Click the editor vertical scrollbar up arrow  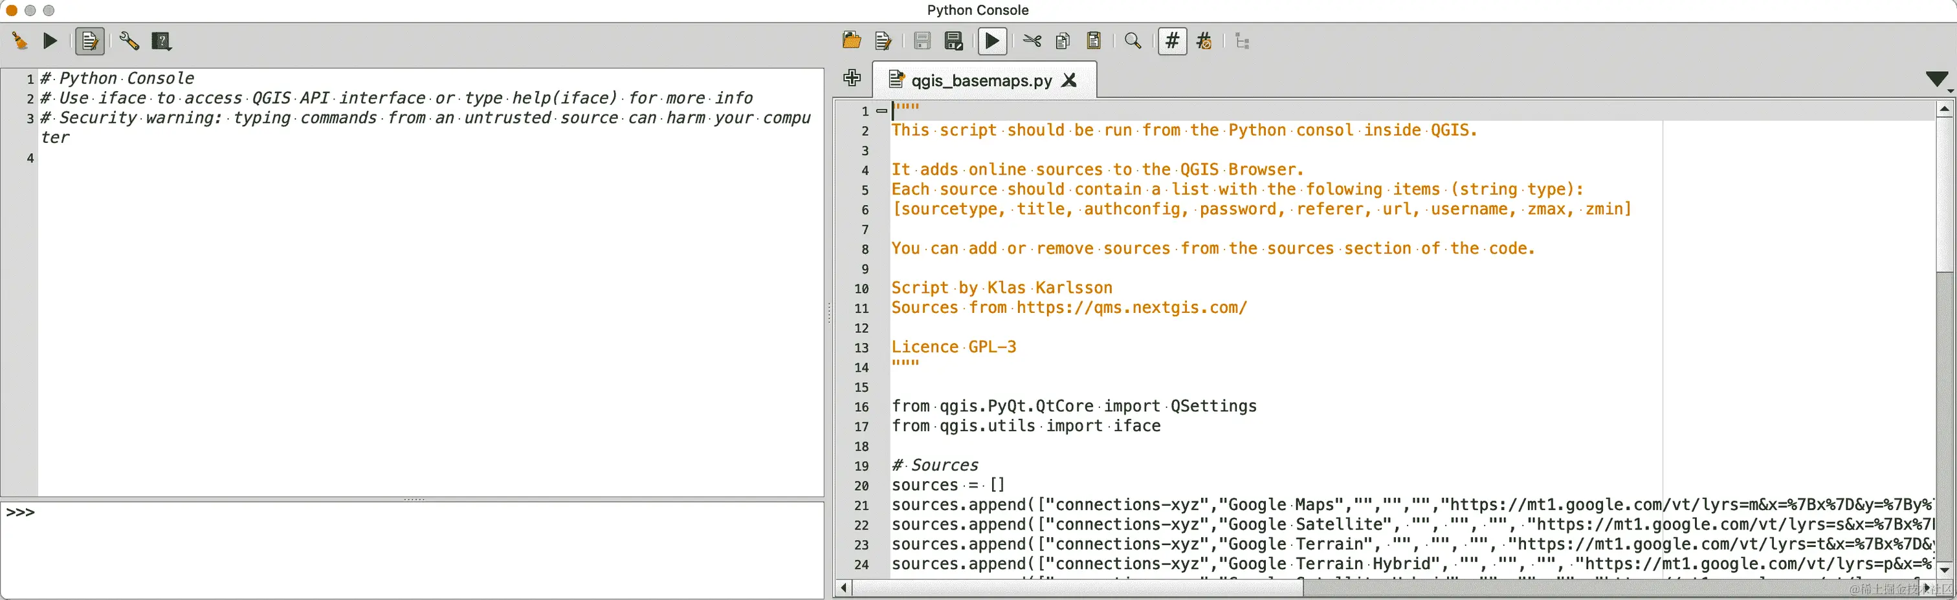point(1944,110)
